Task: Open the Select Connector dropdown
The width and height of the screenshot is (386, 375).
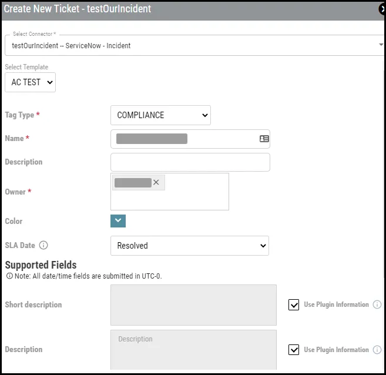Action: 194,45
